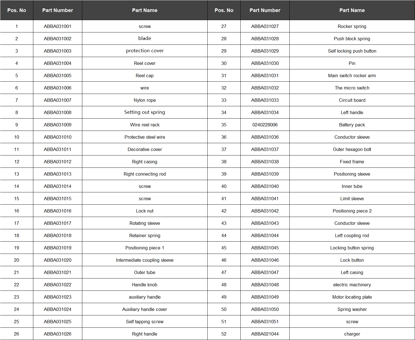Click the 'charger' part name cell
This screenshot has height=340, width=415.
(x=352, y=334)
